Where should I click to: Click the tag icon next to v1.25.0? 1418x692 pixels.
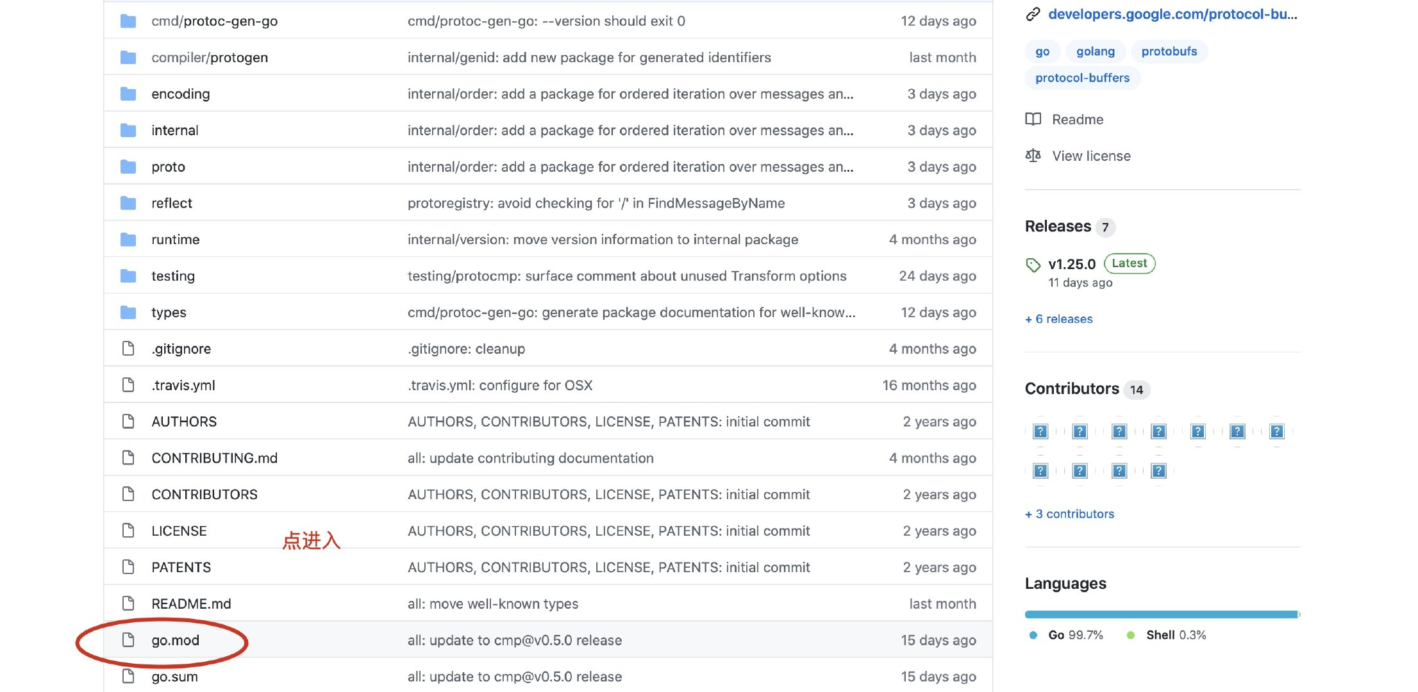point(1033,265)
